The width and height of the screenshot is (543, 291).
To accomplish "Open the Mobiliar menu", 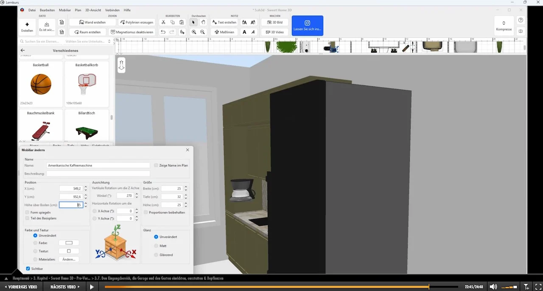I will tap(65, 10).
